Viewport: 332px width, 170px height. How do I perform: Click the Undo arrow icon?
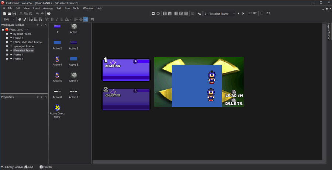pos(37,14)
